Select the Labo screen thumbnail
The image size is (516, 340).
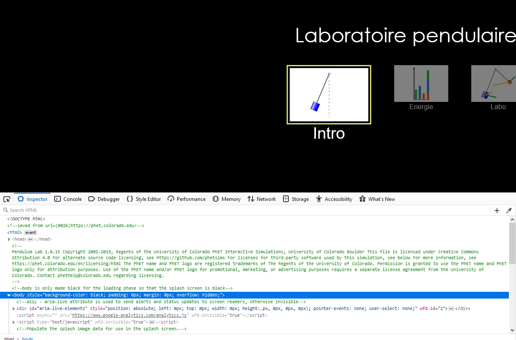point(494,83)
